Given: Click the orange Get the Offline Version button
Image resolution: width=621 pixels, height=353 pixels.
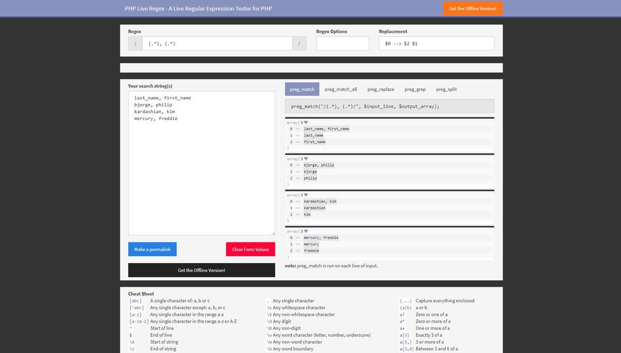Looking at the screenshot, I should tap(472, 8).
